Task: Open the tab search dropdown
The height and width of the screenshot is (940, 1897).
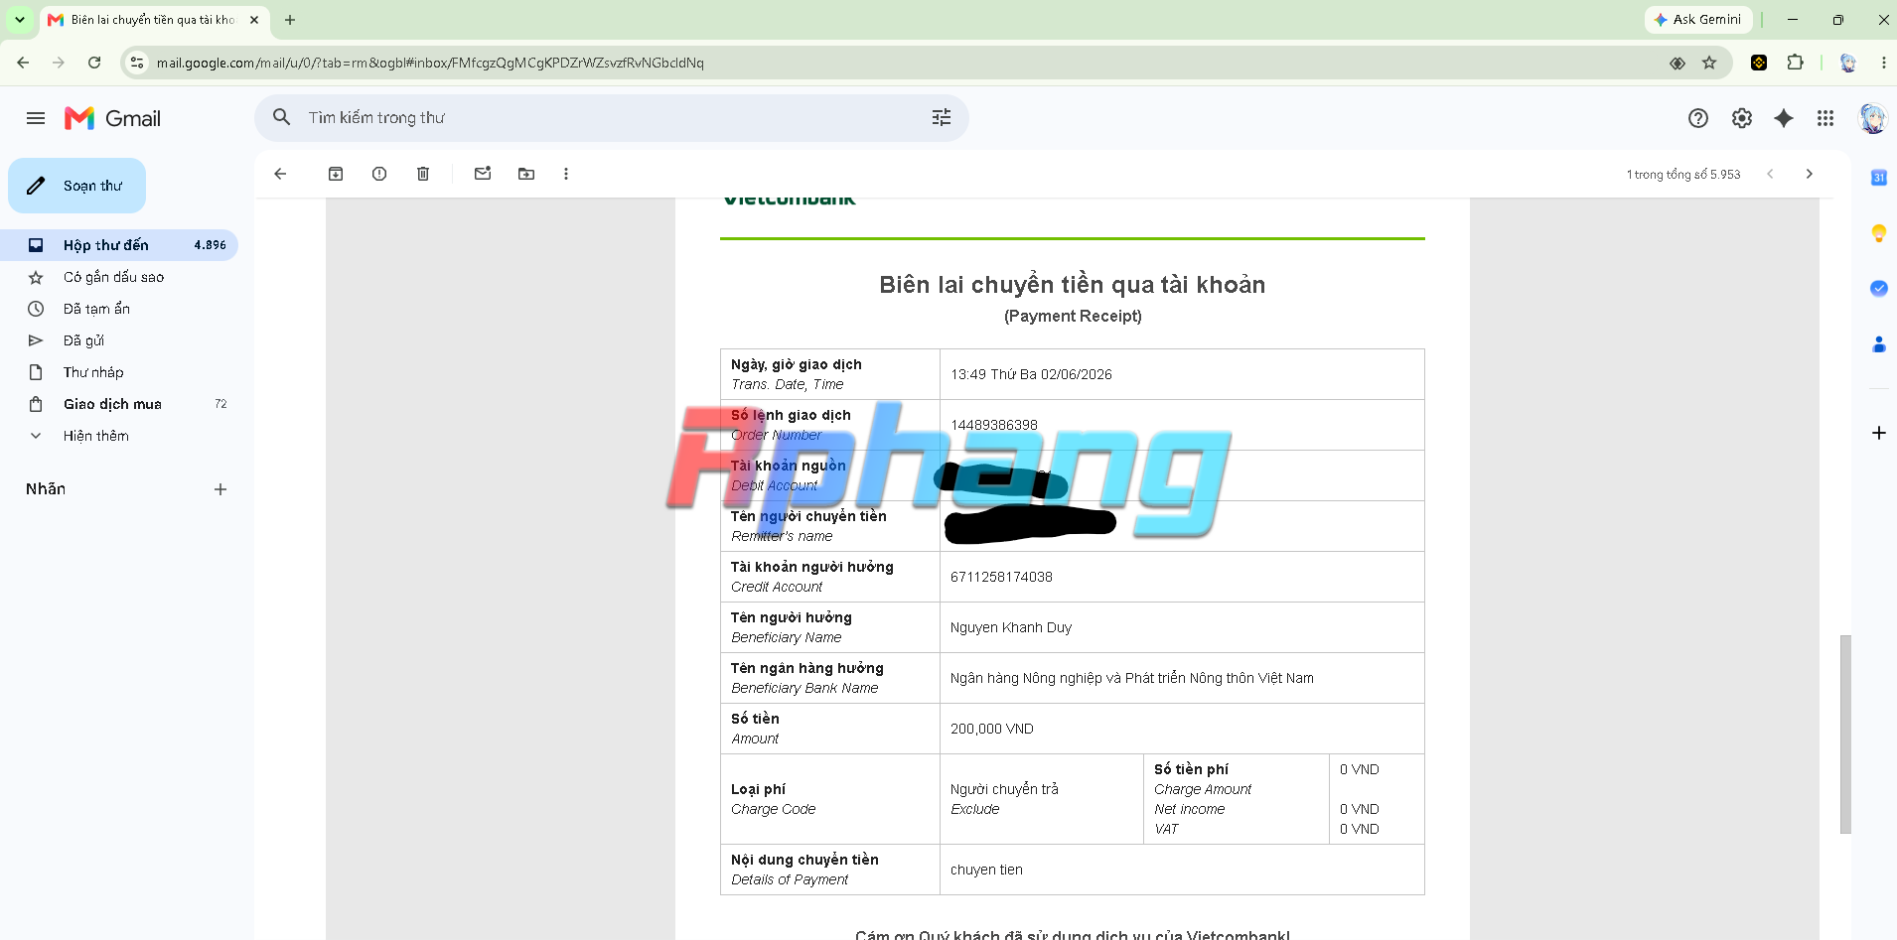Action: pyautogui.click(x=20, y=19)
